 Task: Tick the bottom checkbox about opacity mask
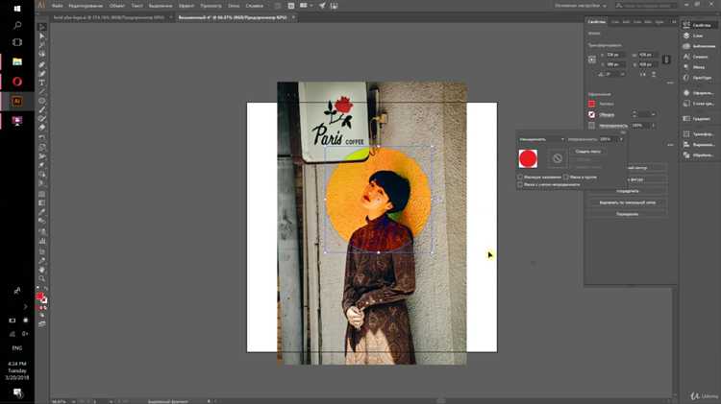point(520,184)
